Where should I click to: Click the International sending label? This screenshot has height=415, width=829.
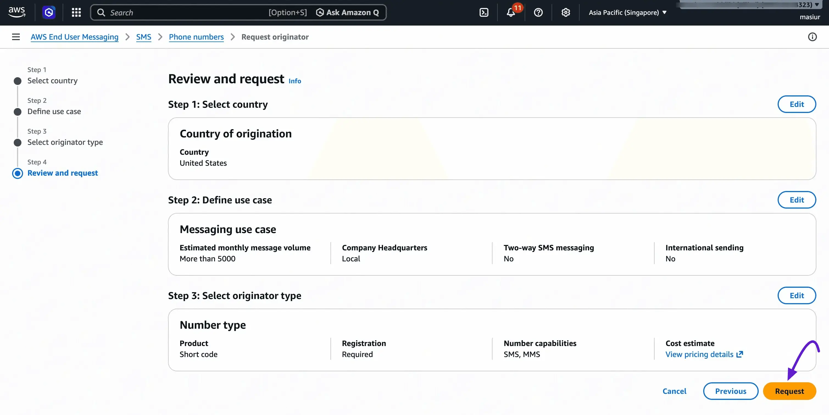pos(705,248)
